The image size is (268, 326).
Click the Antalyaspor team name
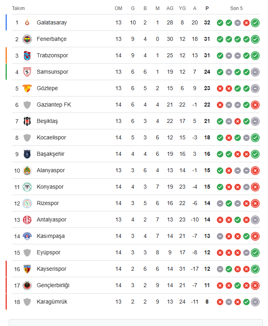pyautogui.click(x=52, y=220)
